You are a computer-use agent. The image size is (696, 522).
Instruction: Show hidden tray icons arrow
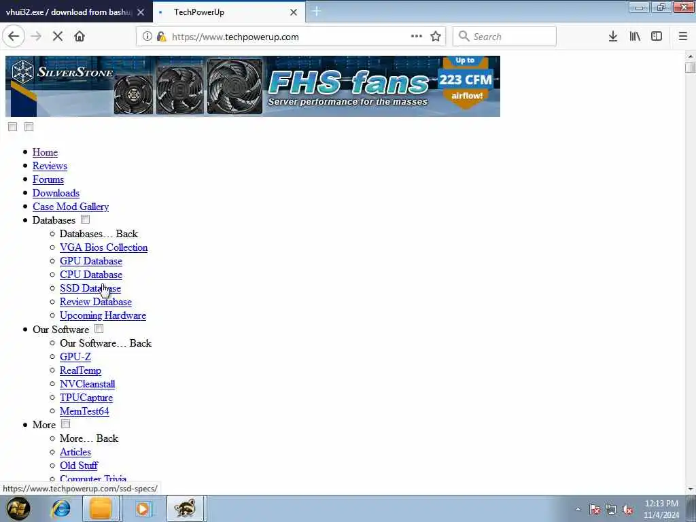tap(578, 510)
